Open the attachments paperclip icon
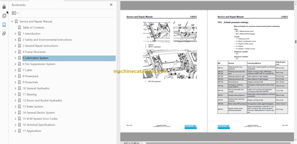The width and height of the screenshot is (297, 144). pyautogui.click(x=4, y=33)
